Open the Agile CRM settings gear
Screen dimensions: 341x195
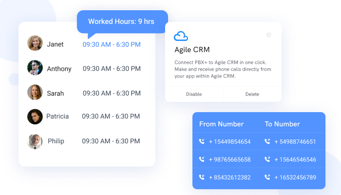pos(268,35)
